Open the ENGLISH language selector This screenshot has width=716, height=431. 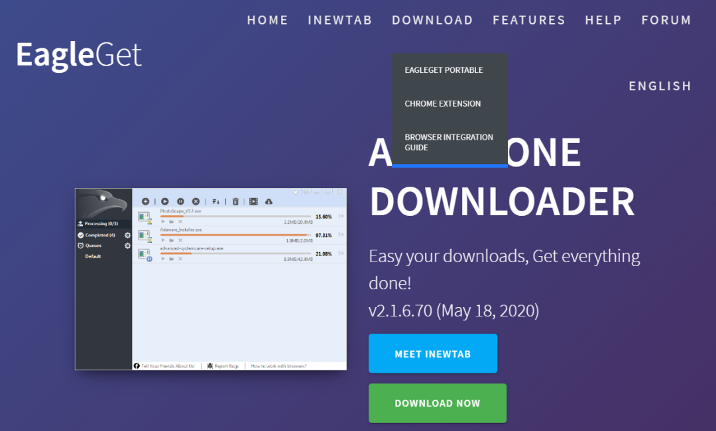coord(660,86)
